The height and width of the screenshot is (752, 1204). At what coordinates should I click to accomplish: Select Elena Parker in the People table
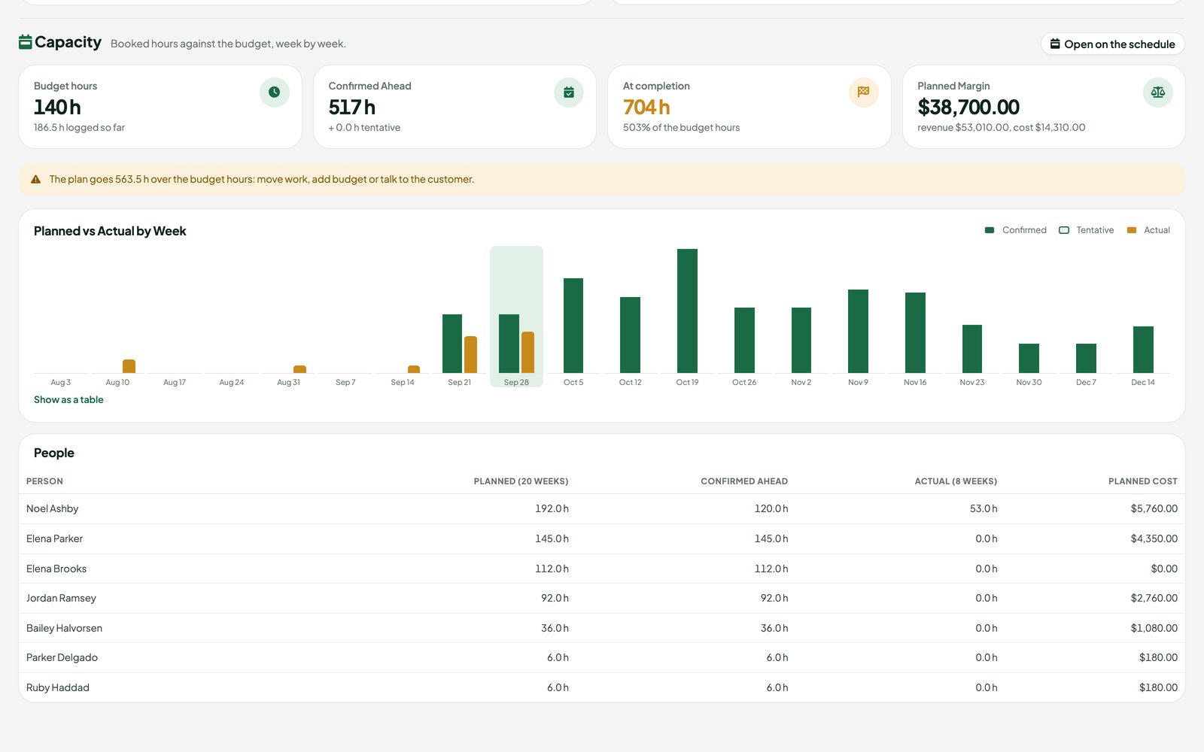pos(54,538)
